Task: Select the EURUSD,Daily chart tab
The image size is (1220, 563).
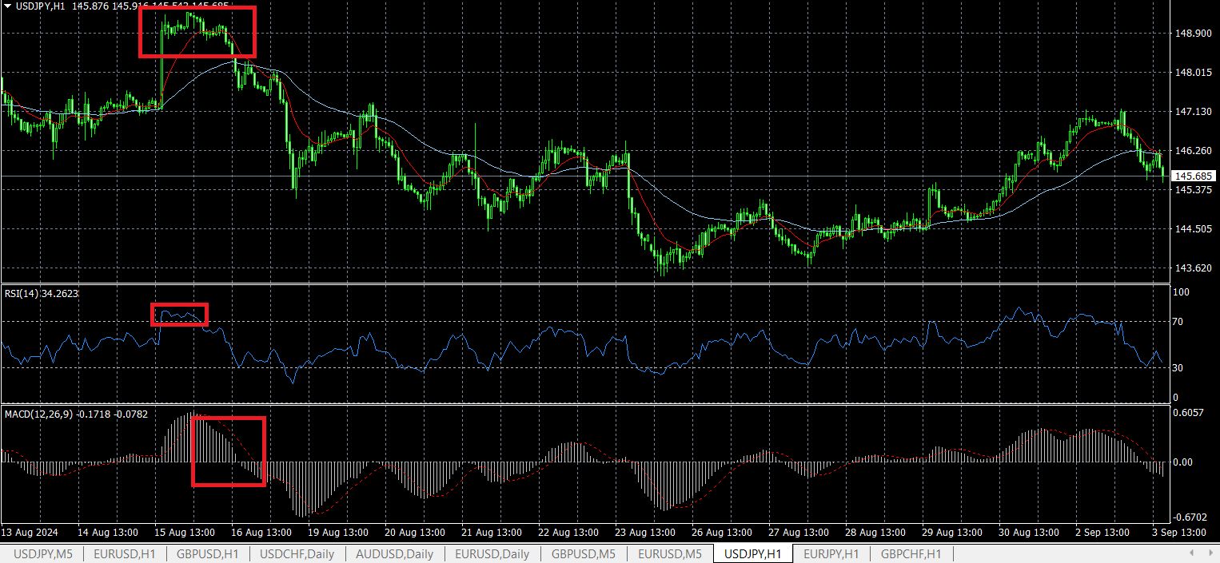Action: [x=492, y=553]
